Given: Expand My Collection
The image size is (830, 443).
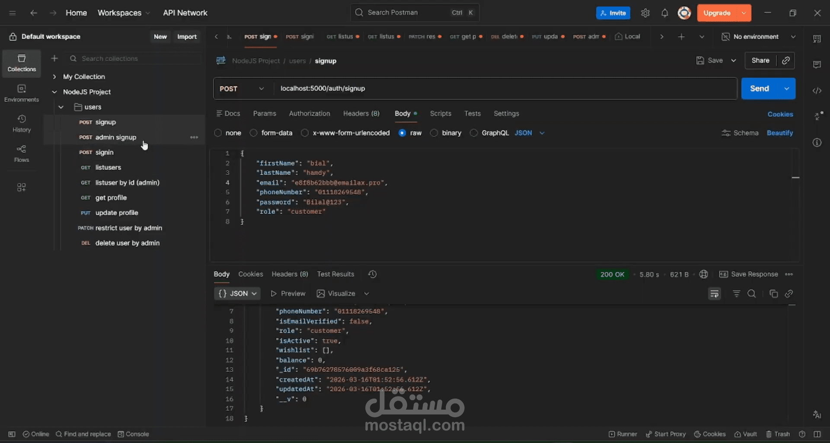Looking at the screenshot, I should click(54, 77).
